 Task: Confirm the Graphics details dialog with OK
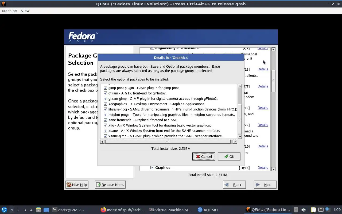pos(229,156)
